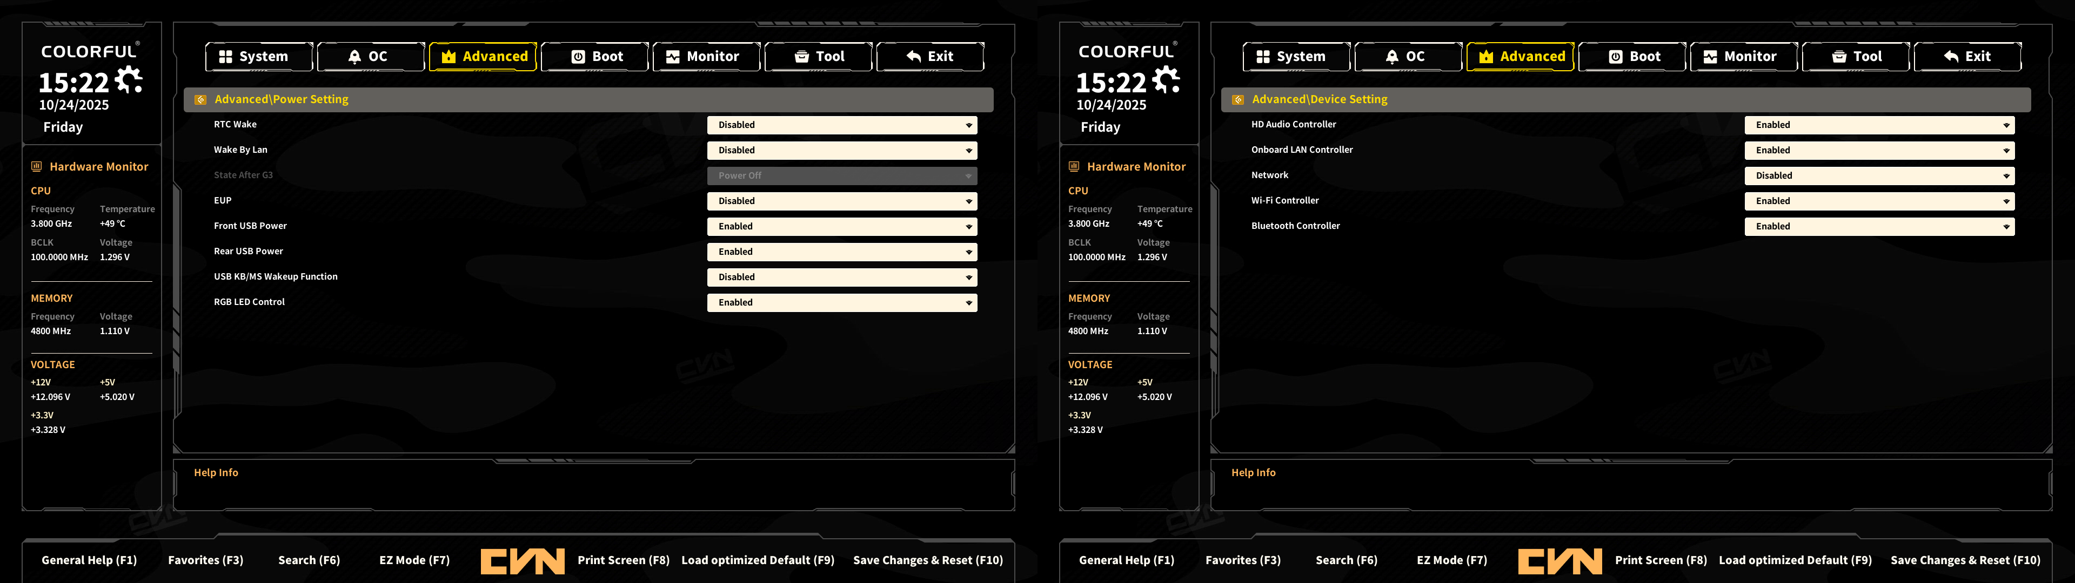The height and width of the screenshot is (583, 2075).
Task: Click Save Changes & Reset (F10) under Power Setting
Action: coord(928,560)
